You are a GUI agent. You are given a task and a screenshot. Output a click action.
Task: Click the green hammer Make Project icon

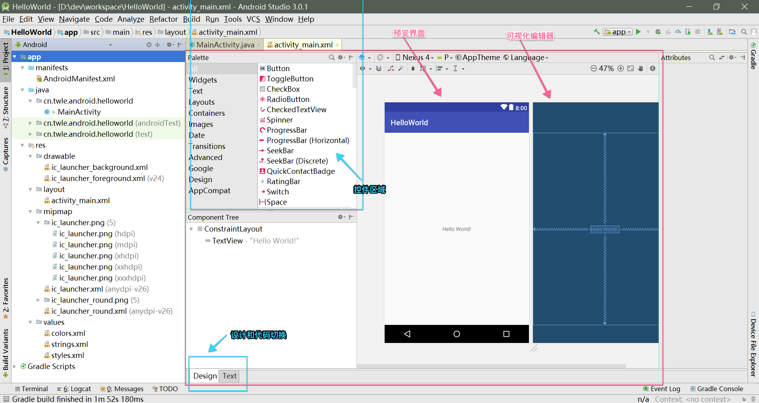[x=597, y=32]
